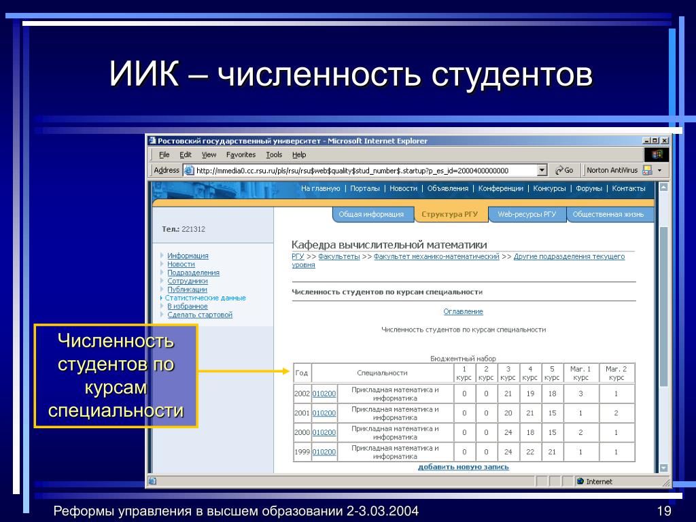Open the Конкурсы navigation link
Image resolution: width=696 pixels, height=522 pixels.
click(549, 188)
